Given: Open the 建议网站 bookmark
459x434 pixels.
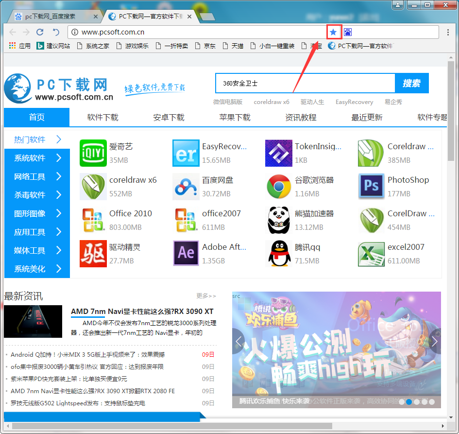Looking at the screenshot, I should (53, 46).
